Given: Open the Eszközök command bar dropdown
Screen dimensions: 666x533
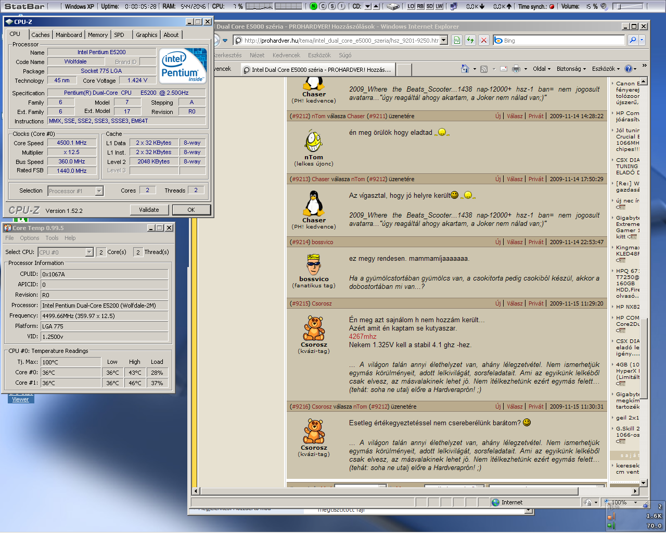Looking at the screenshot, I should coord(606,69).
